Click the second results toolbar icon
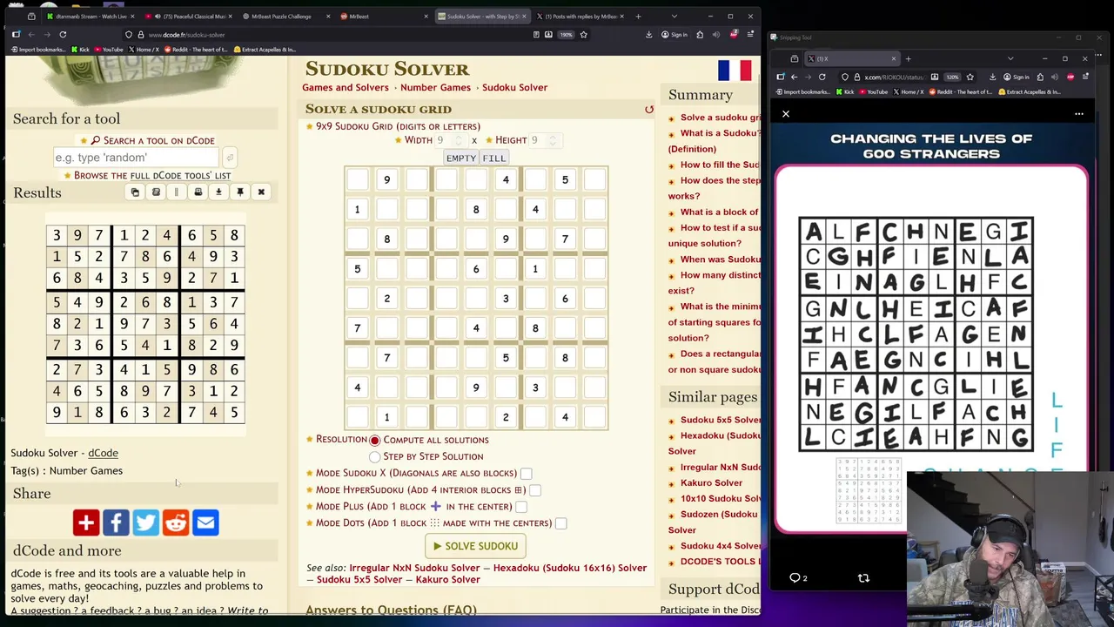1114x627 pixels. click(x=156, y=192)
